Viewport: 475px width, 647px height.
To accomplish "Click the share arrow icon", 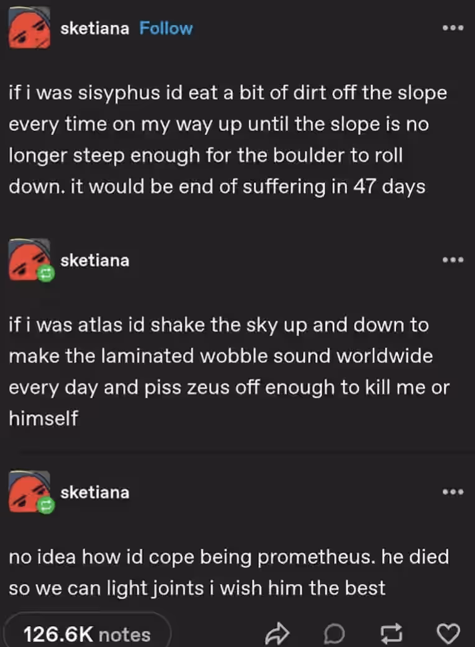I will [x=277, y=633].
